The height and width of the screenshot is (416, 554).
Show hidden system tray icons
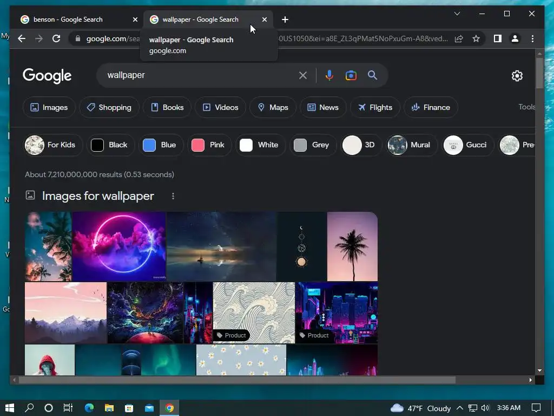(x=460, y=408)
